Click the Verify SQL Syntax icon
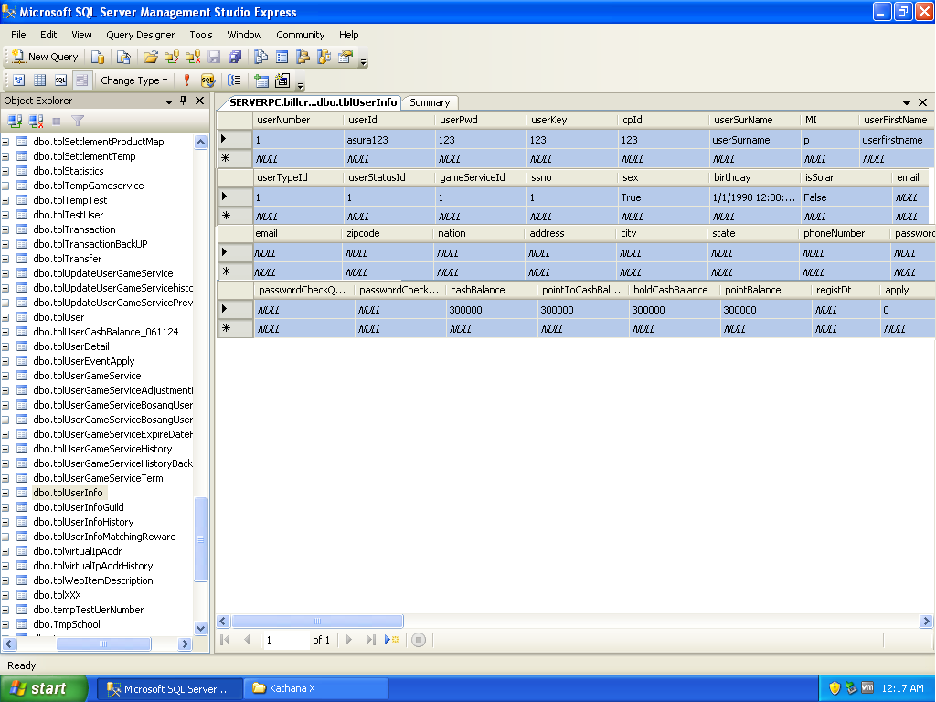Screen dimensions: 936x702 pos(207,80)
